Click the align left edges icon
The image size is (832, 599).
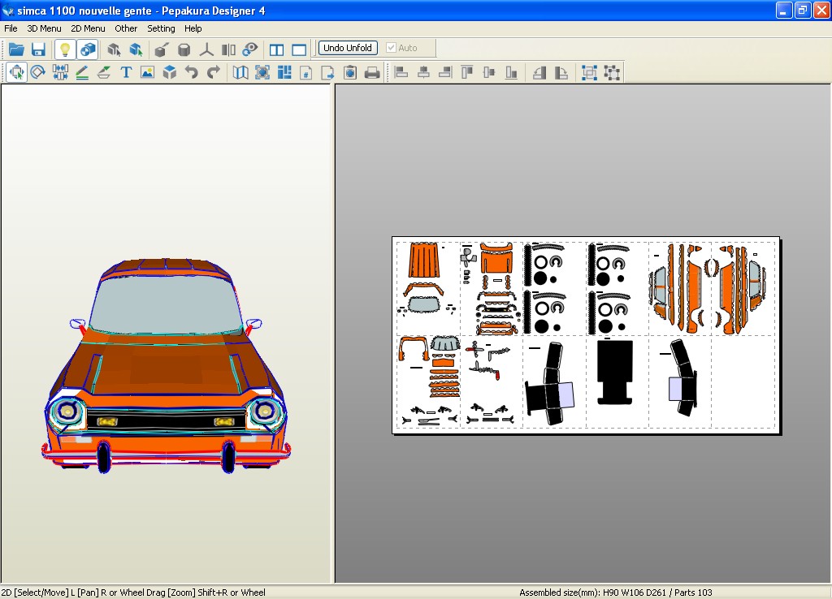401,72
